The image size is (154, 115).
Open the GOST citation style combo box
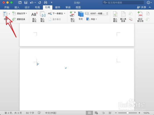[99, 13]
